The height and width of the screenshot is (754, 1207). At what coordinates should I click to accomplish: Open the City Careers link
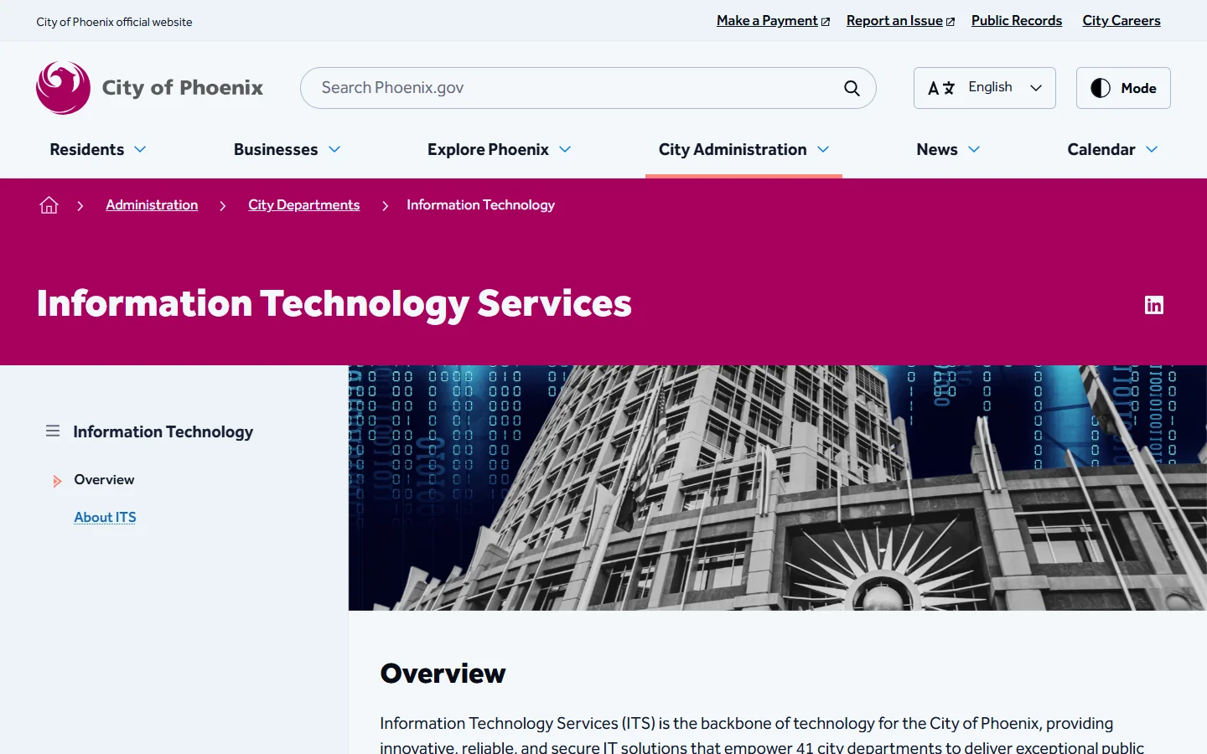coord(1122,21)
